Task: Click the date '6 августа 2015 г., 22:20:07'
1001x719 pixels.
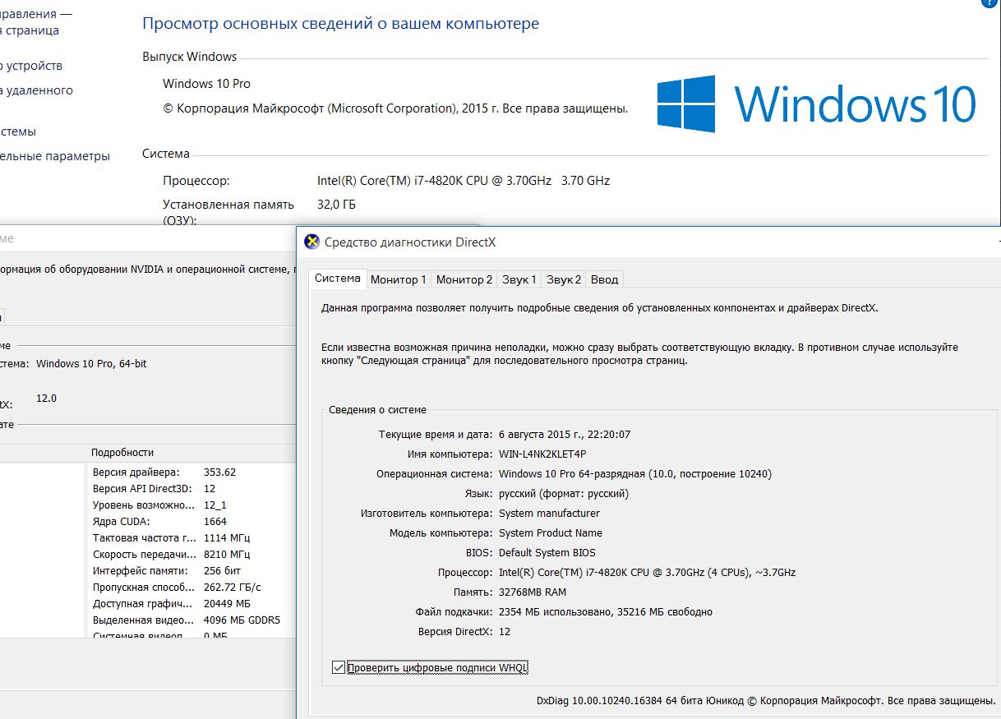Action: click(x=565, y=434)
